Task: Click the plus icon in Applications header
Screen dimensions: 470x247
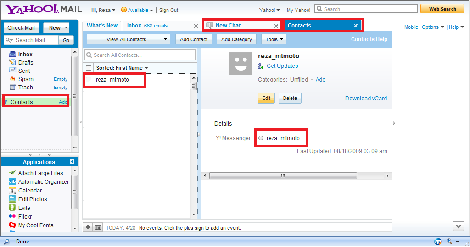Action: pyautogui.click(x=72, y=162)
